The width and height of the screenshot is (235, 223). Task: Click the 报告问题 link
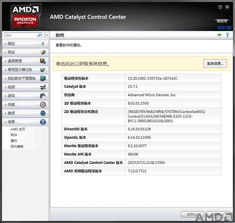tap(224, 28)
